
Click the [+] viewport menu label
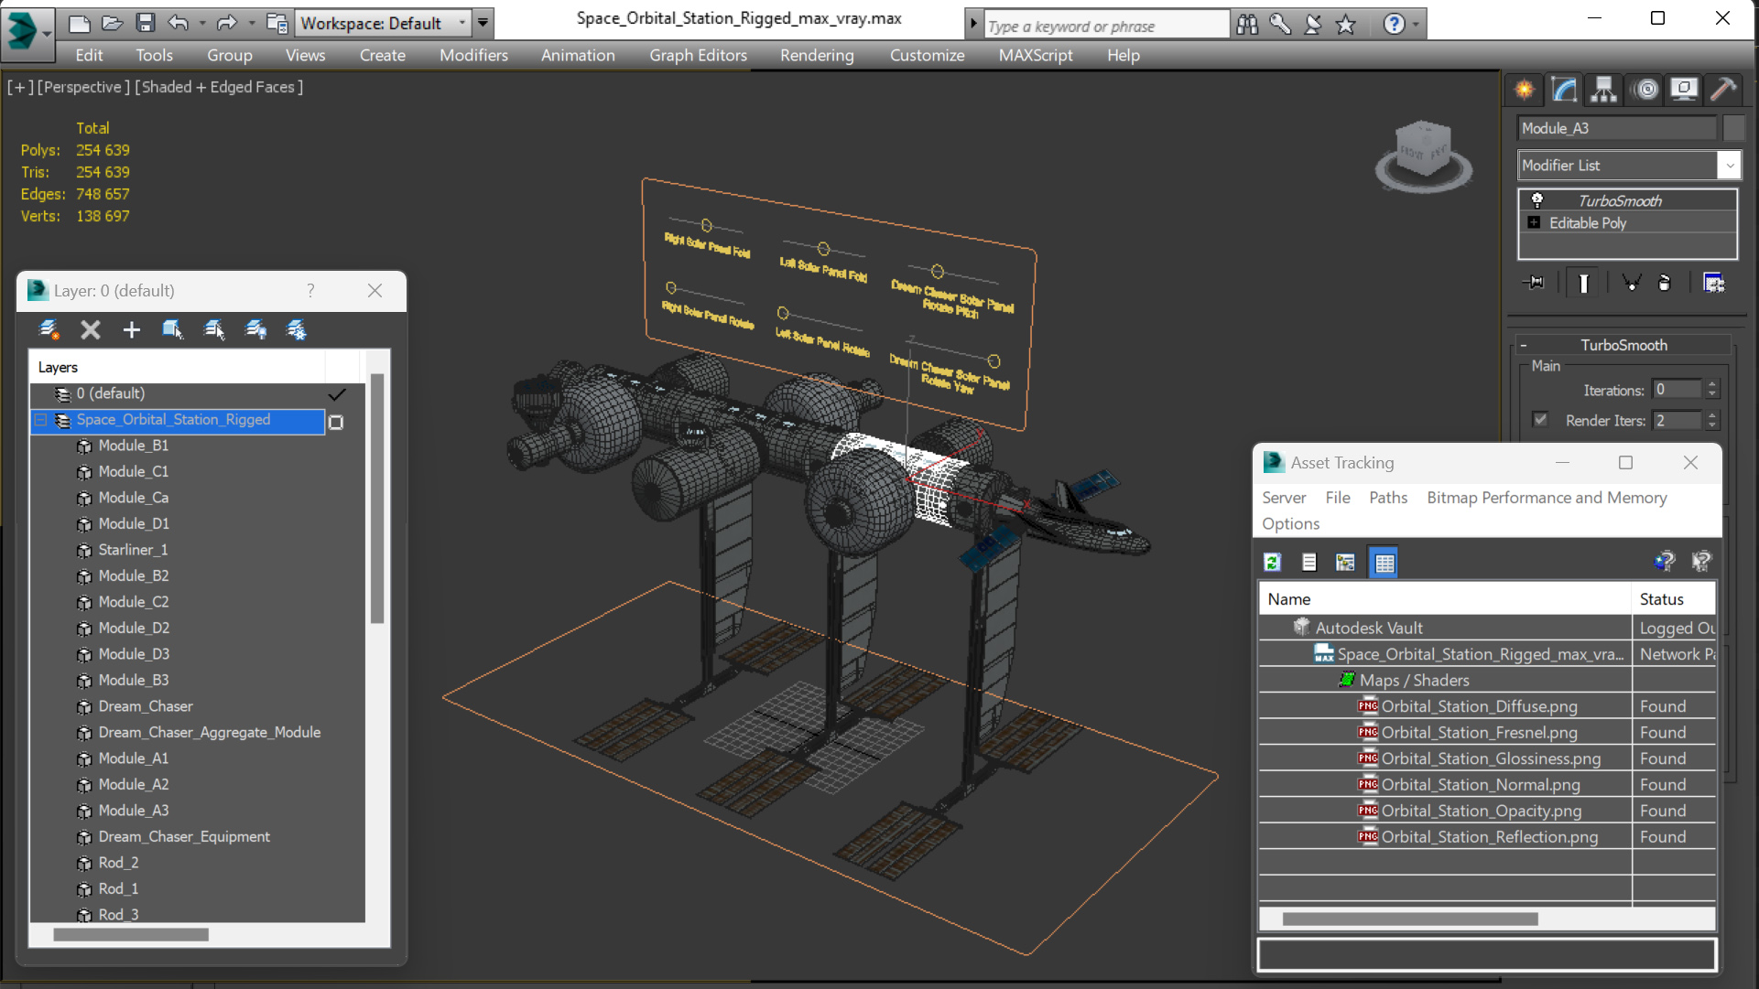[x=20, y=87]
